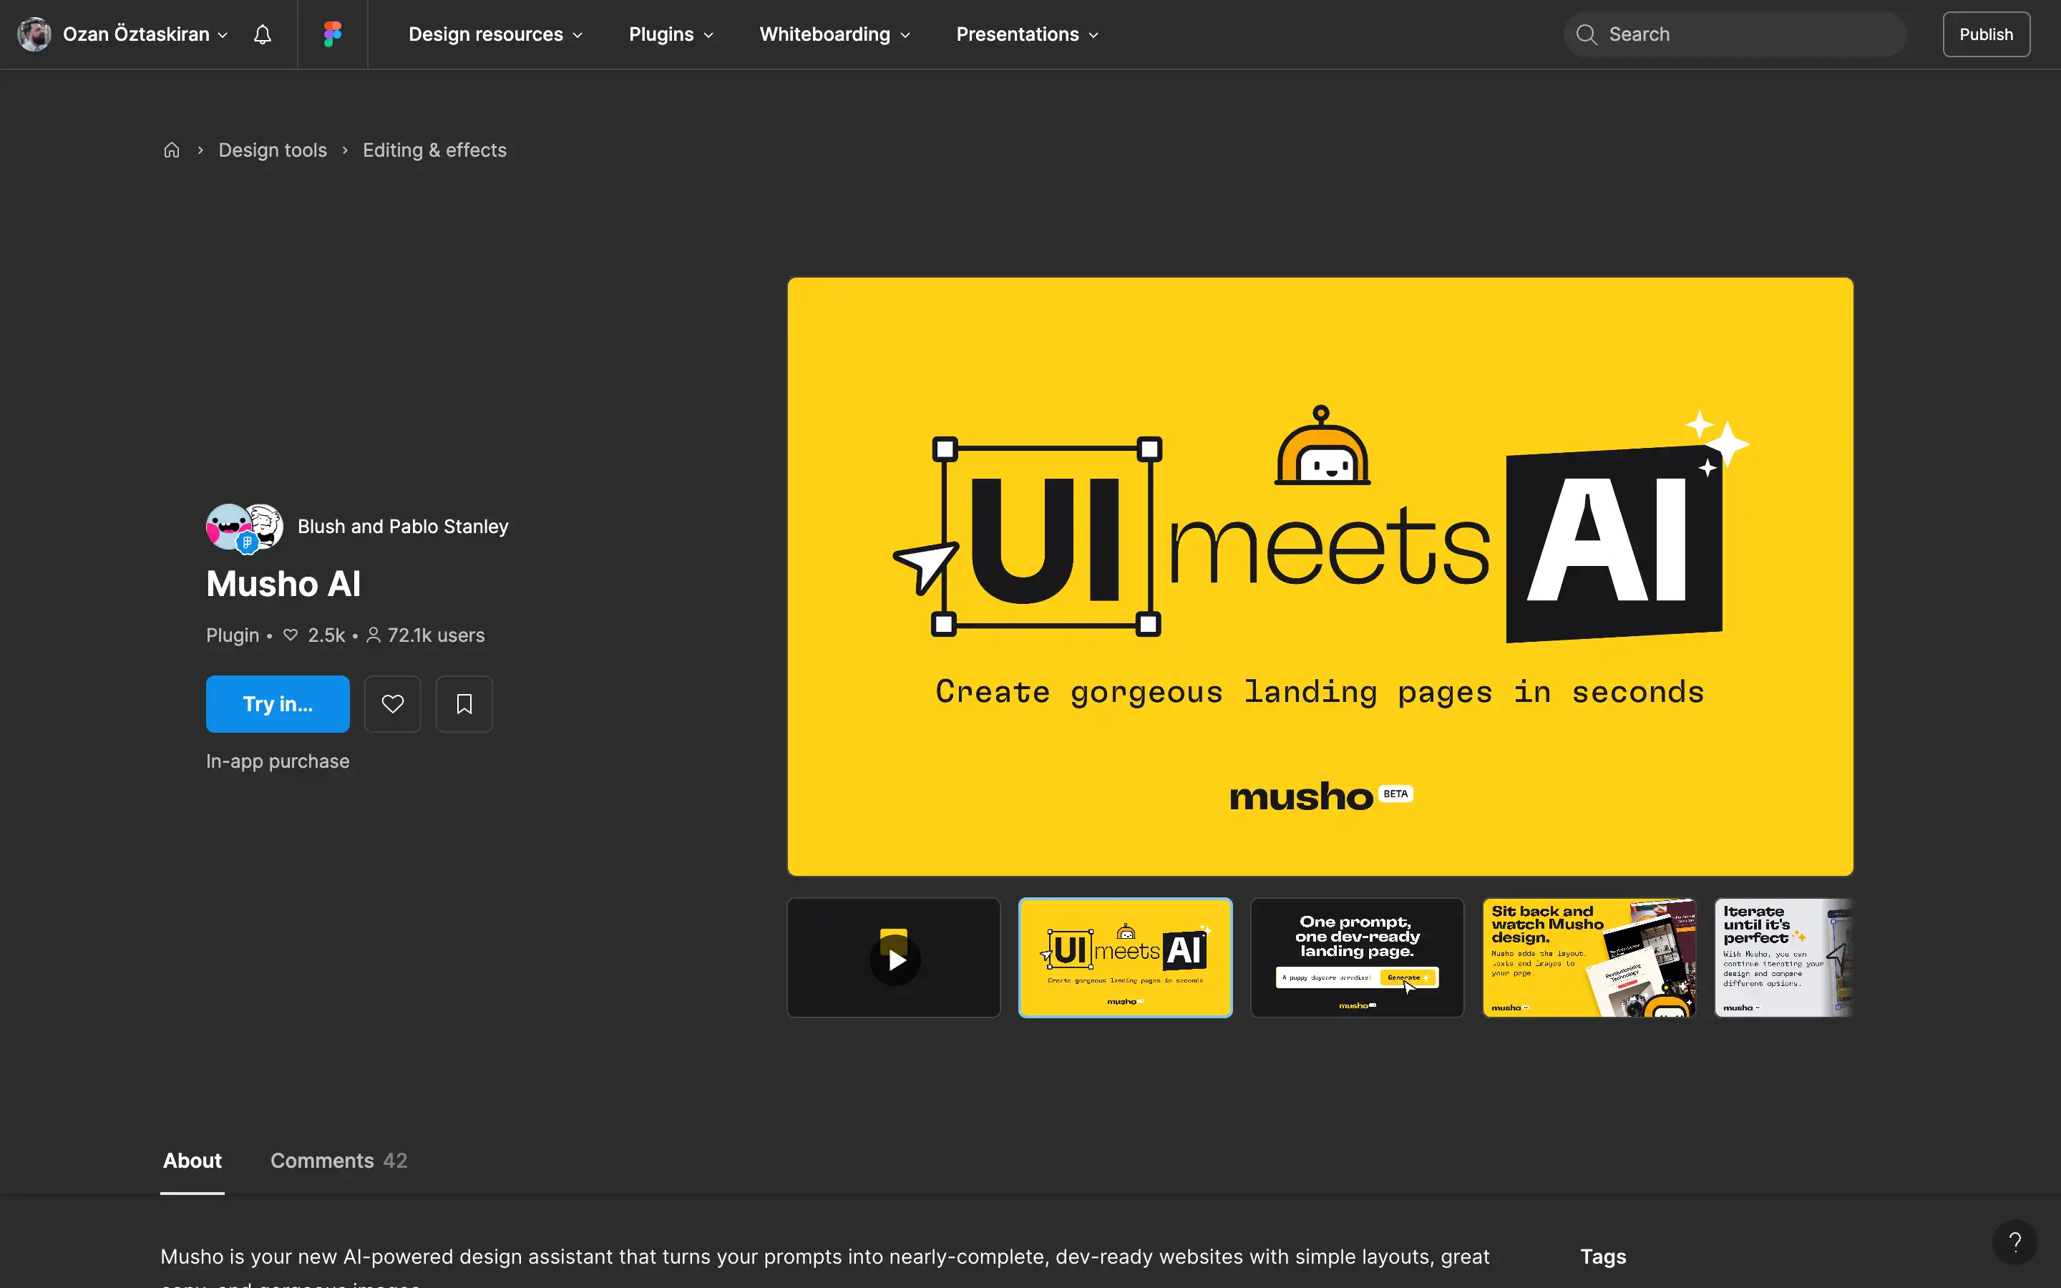
Task: Expand the Design resources menu
Action: click(496, 34)
